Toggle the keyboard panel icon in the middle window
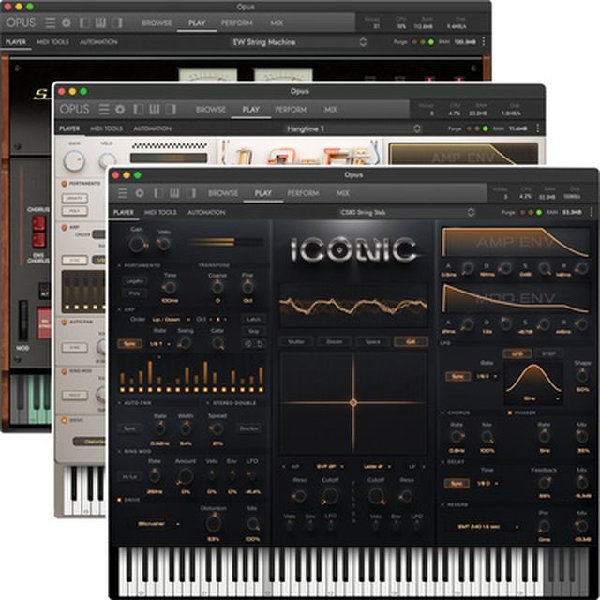Image resolution: width=600 pixels, height=600 pixels. point(154,110)
